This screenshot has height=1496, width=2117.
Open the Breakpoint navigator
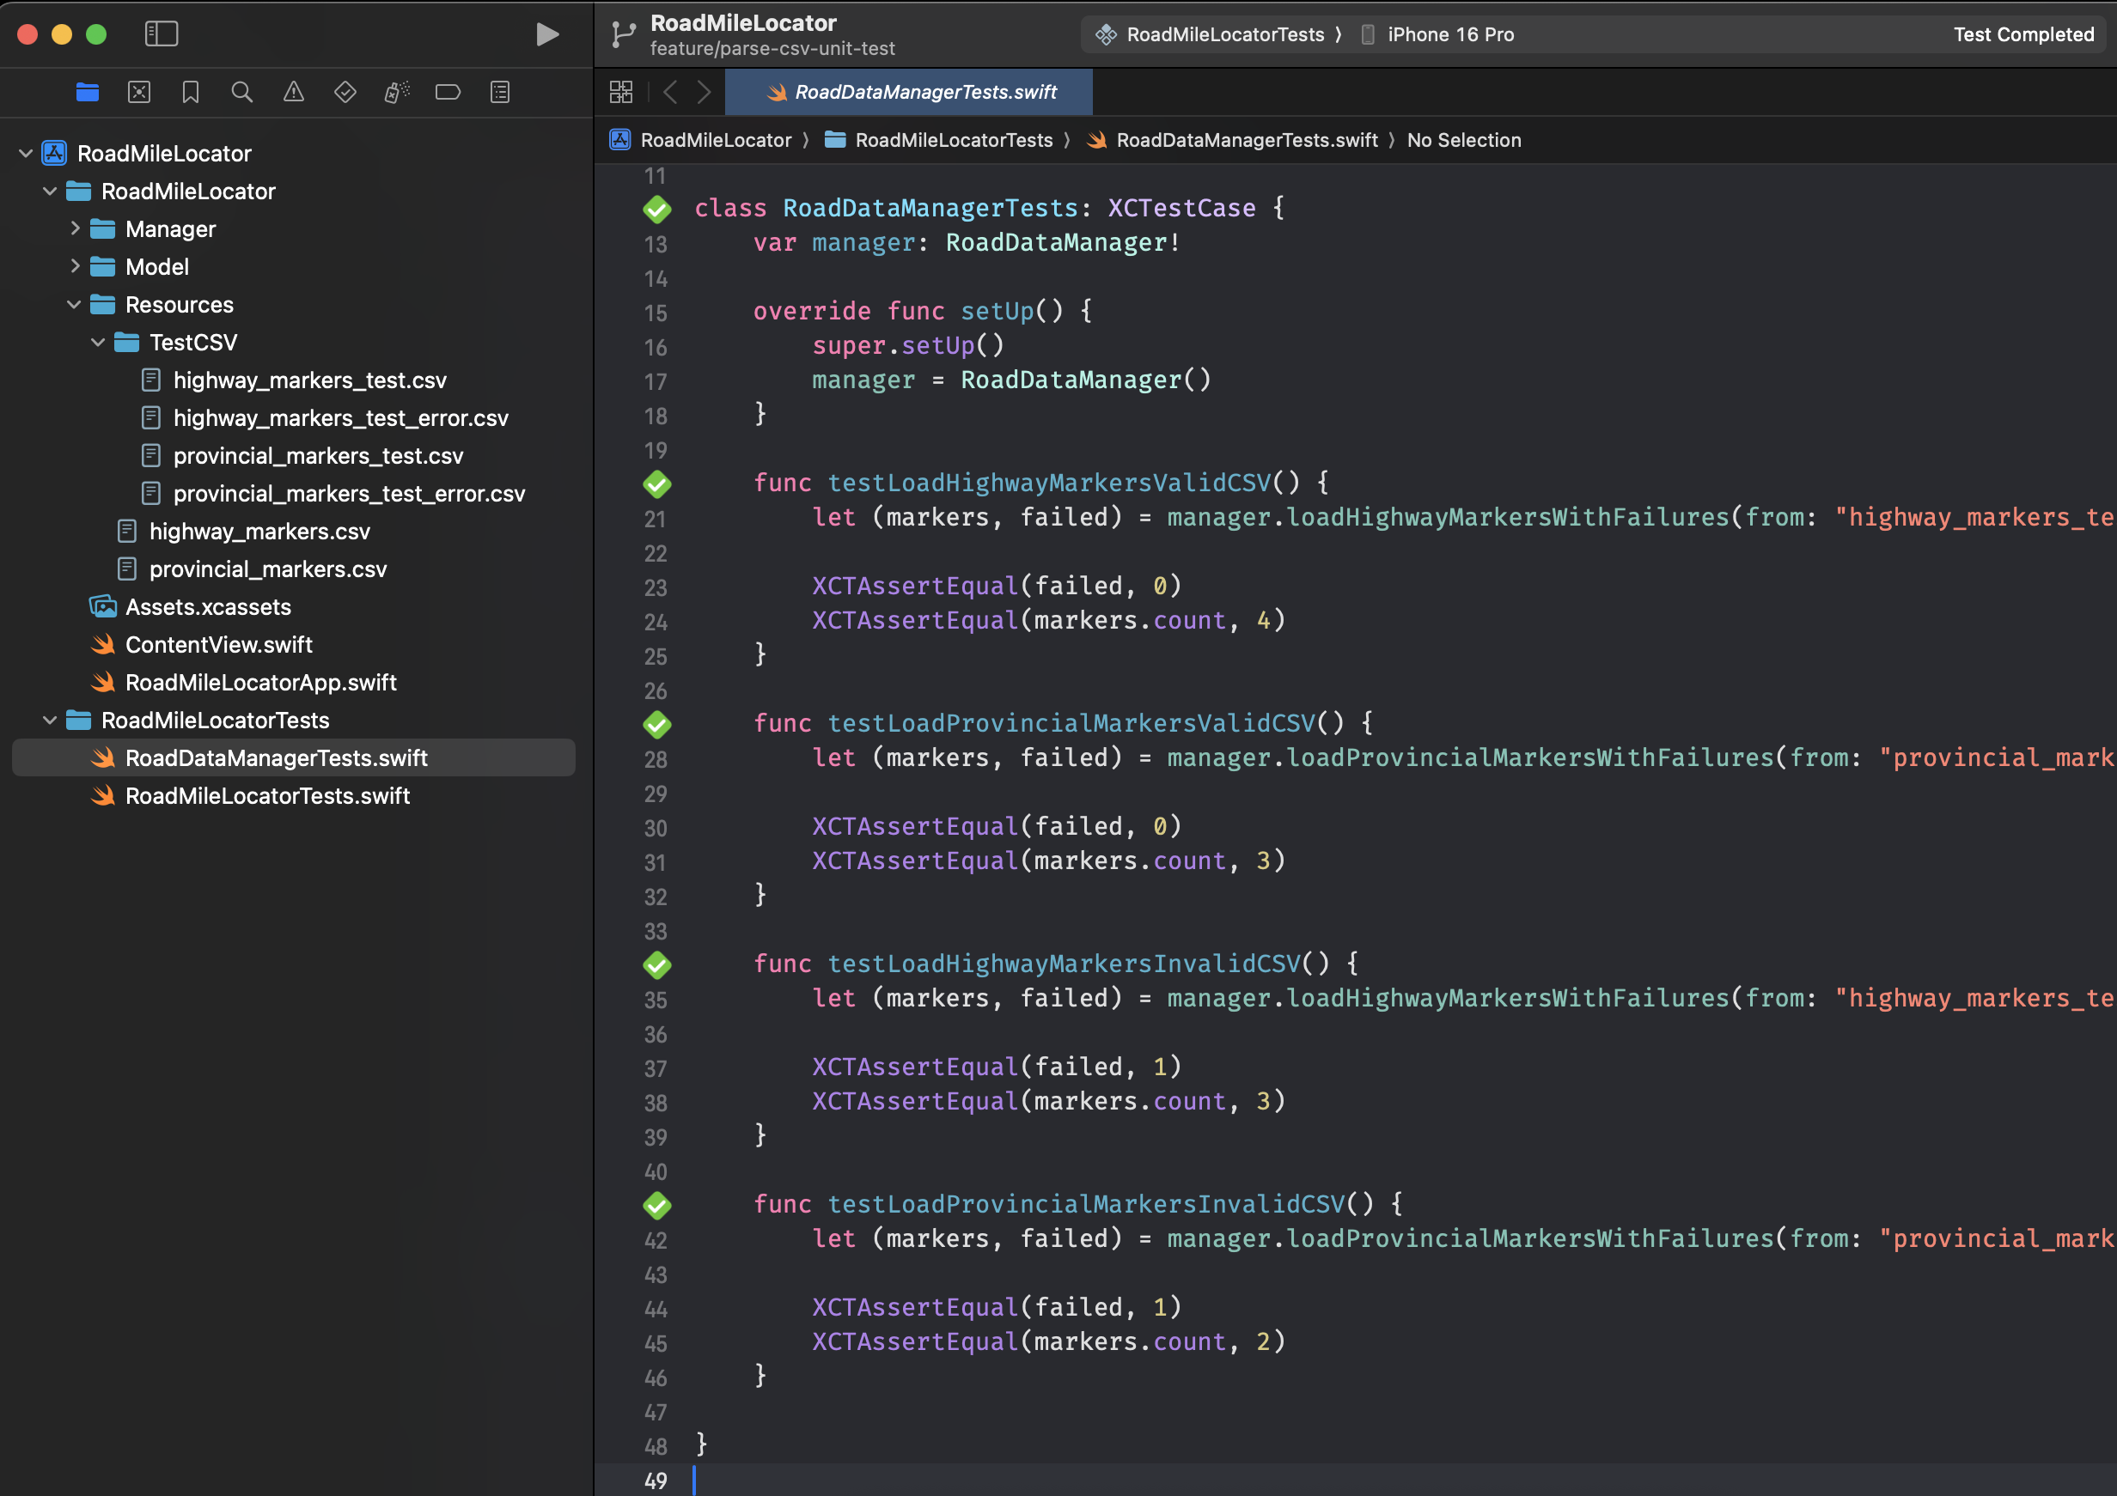tap(448, 92)
